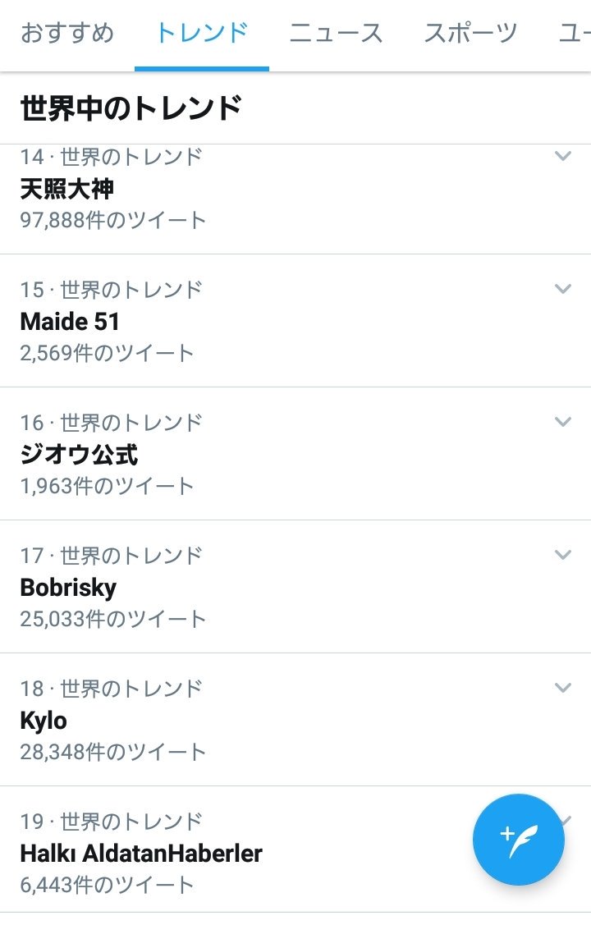The width and height of the screenshot is (591, 925).
Task: Select the トレンド tab
Action: (202, 34)
